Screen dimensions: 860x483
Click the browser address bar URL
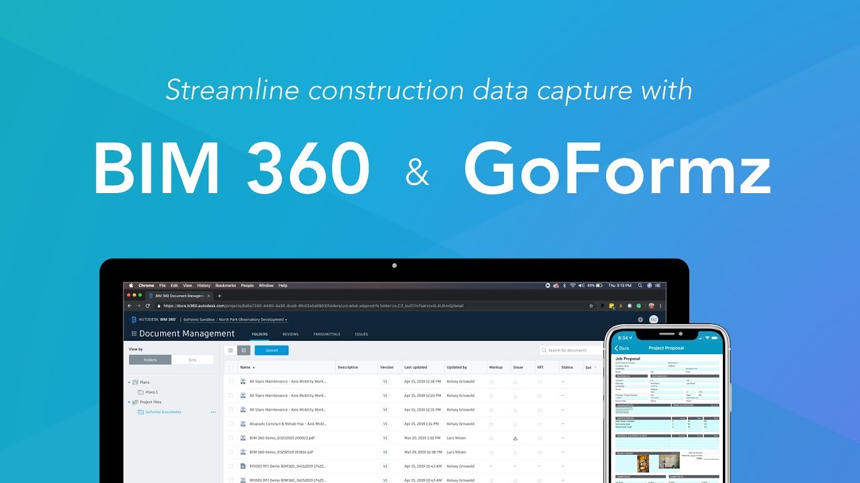(313, 306)
